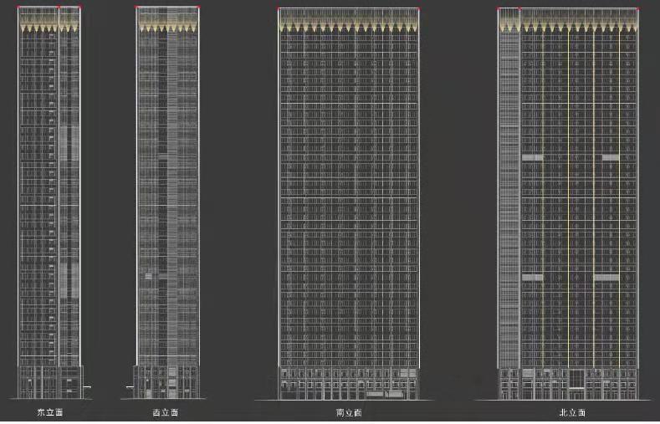Pick the west elevation tower drawing
The height and width of the screenshot is (424, 660).
coord(167,201)
